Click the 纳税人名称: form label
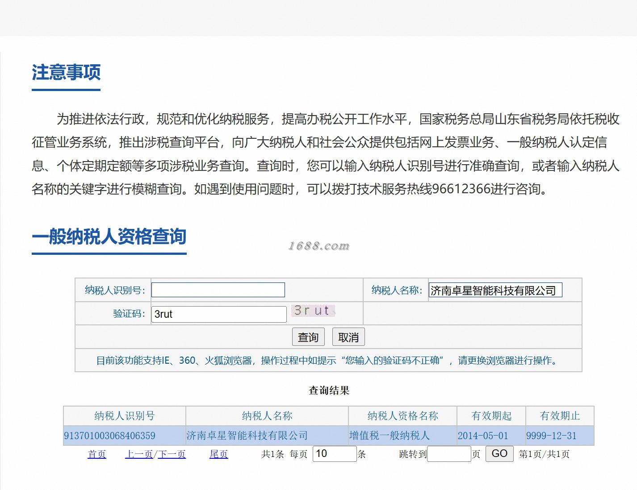Viewport: 637px width, 490px height. point(397,291)
